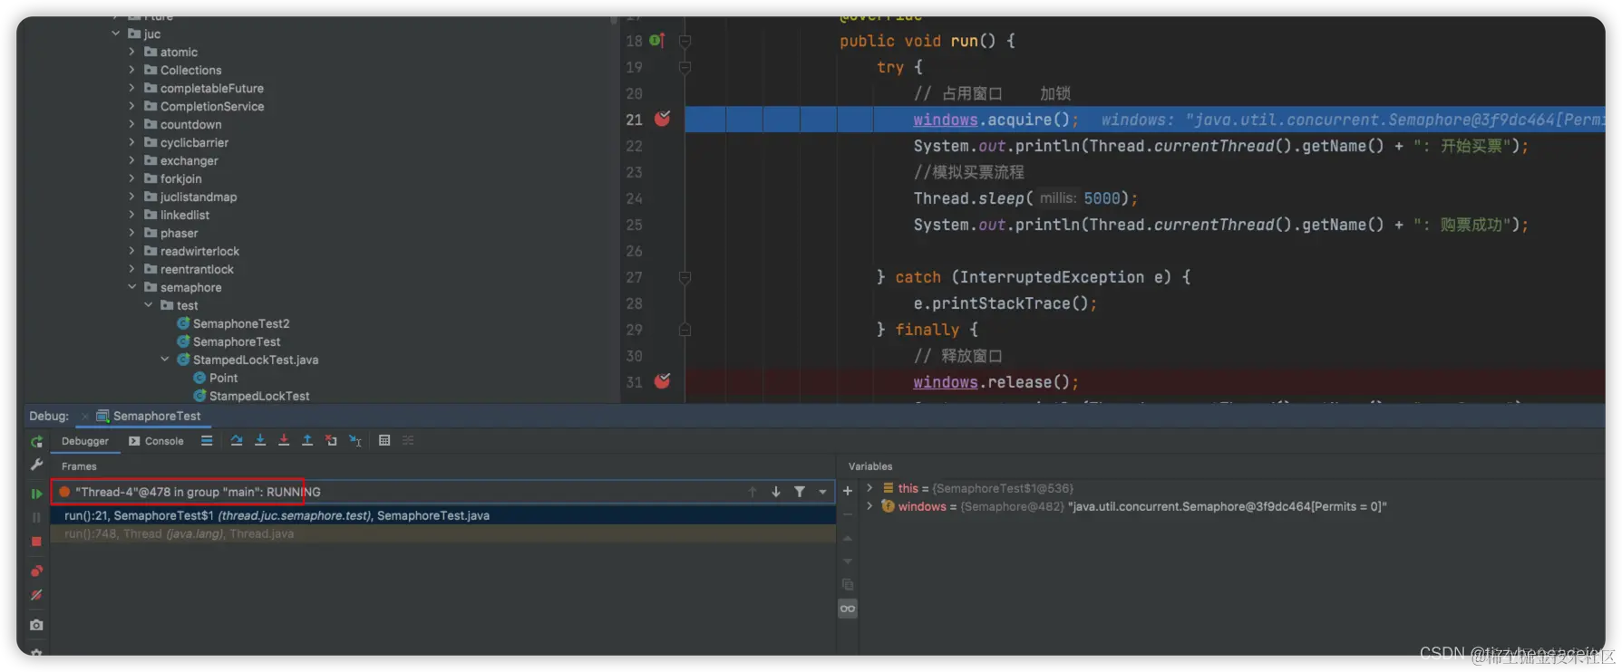The height and width of the screenshot is (672, 1622).
Task: Click override gutter icon line 18
Action: [x=657, y=41]
